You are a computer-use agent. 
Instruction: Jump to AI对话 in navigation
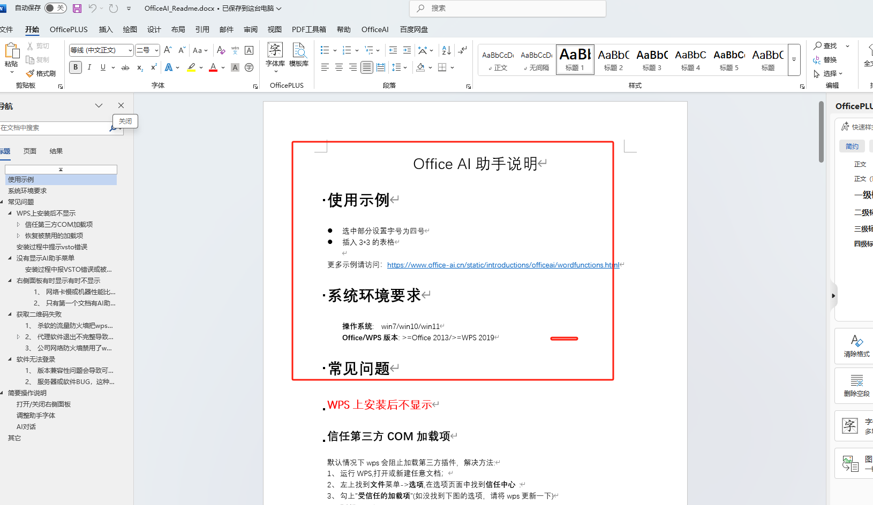(26, 427)
